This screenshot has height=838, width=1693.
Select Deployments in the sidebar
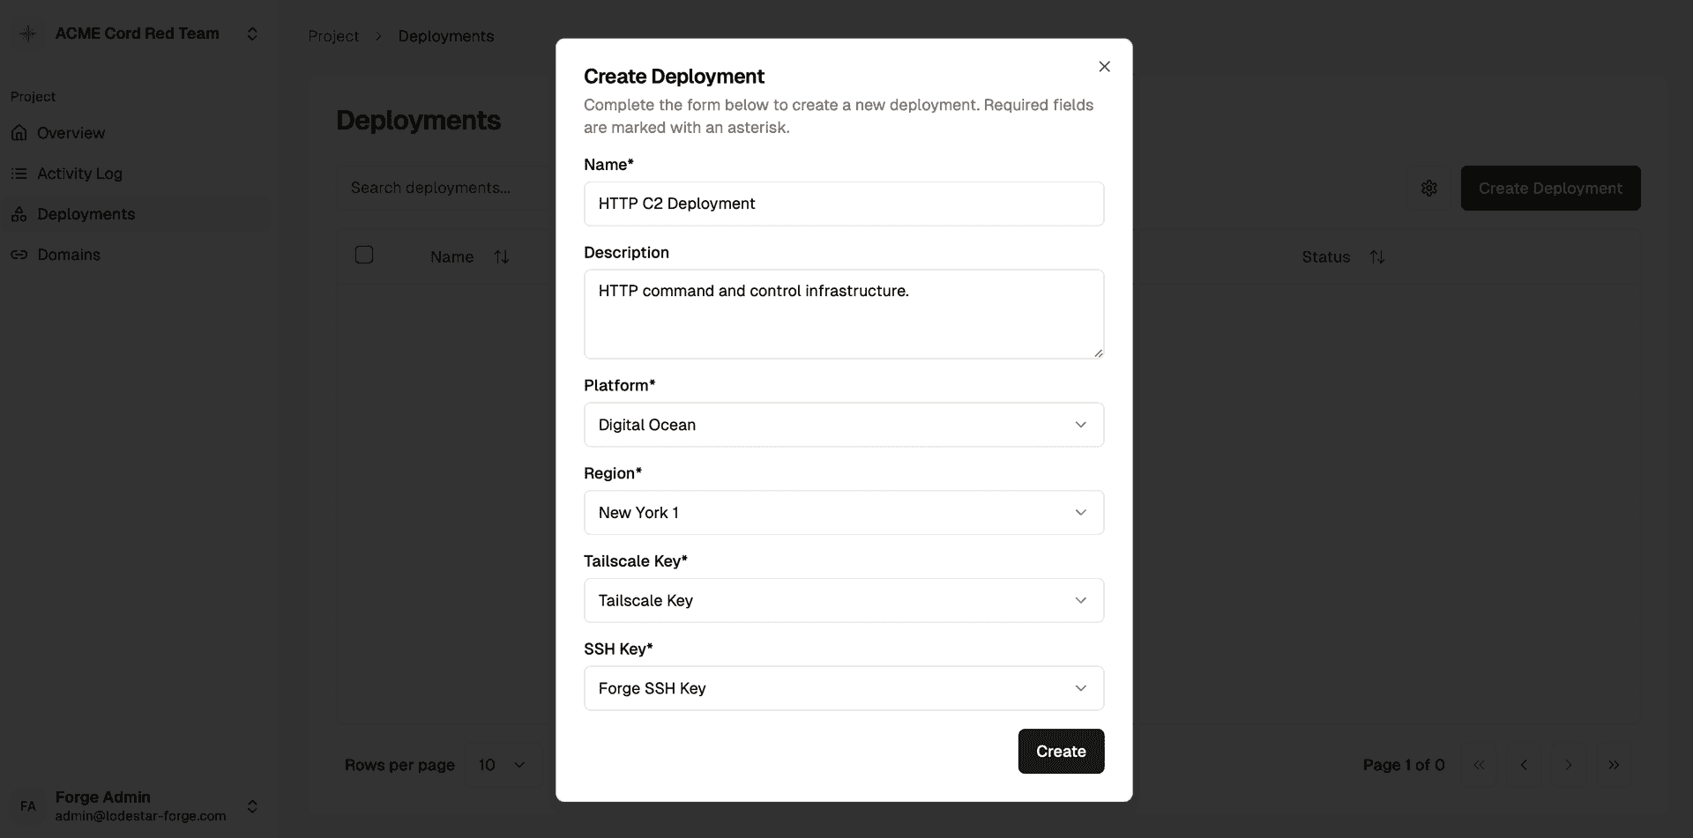136,214
